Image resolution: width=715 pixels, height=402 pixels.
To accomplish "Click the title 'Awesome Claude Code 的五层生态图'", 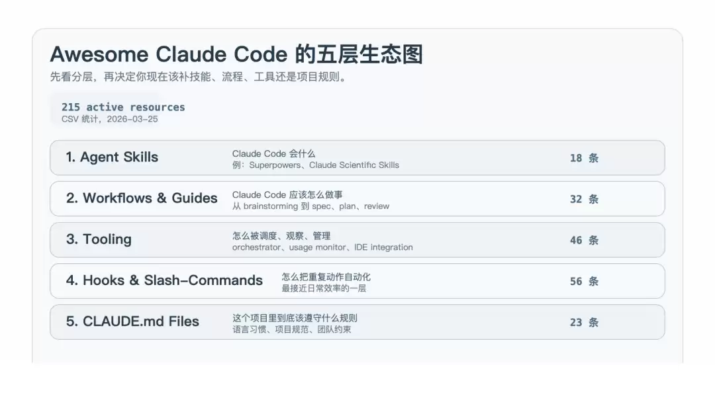I will (x=236, y=54).
